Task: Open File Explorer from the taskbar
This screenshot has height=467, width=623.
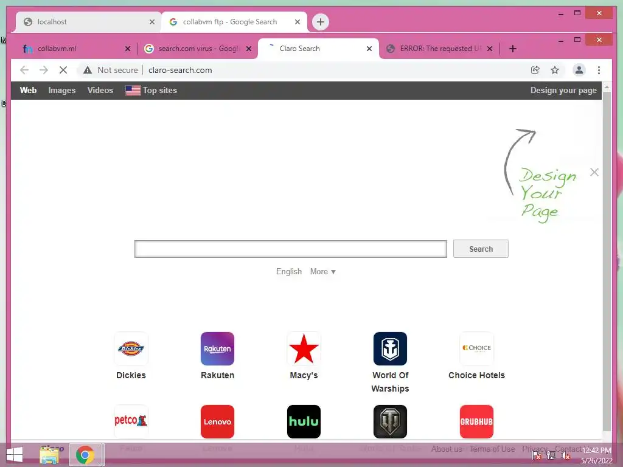Action: (x=50, y=455)
